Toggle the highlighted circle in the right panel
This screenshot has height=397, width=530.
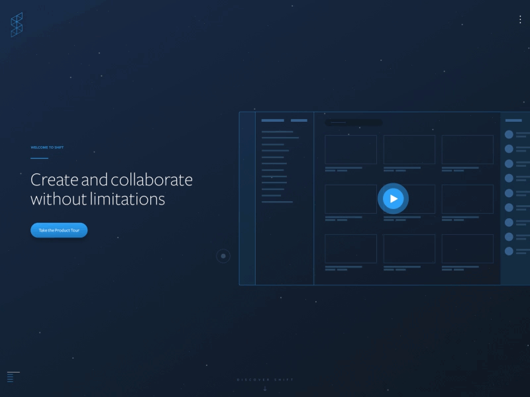pyautogui.click(x=509, y=163)
